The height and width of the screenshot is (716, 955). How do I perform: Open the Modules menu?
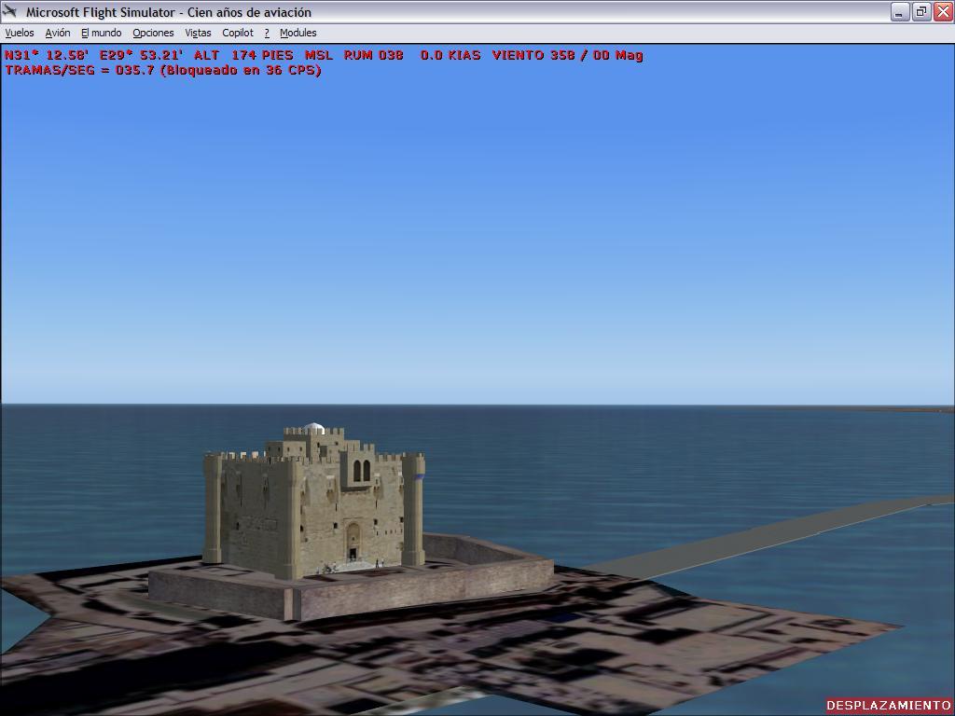(x=298, y=33)
